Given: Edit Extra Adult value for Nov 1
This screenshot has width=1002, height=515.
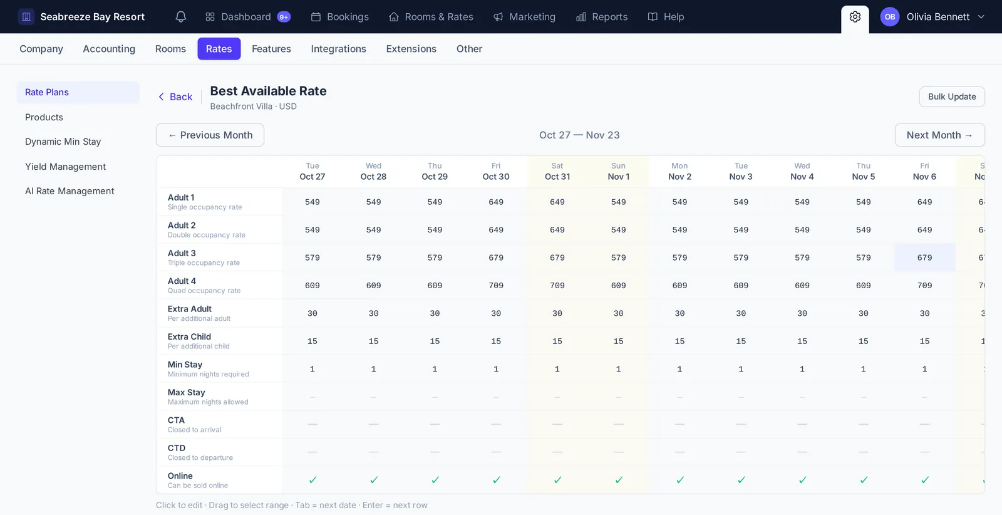Looking at the screenshot, I should point(619,313).
